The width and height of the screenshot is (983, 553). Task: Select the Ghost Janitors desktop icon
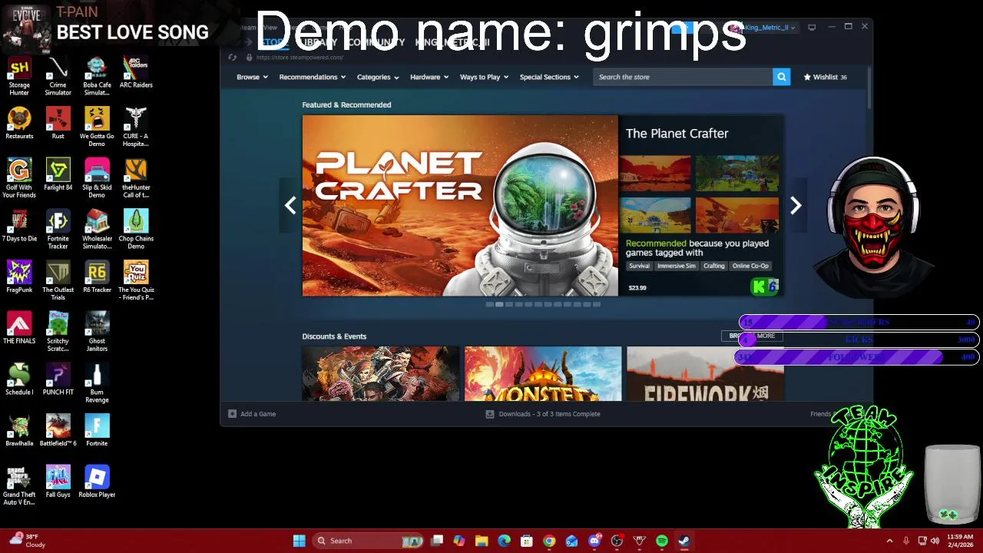[x=97, y=332]
